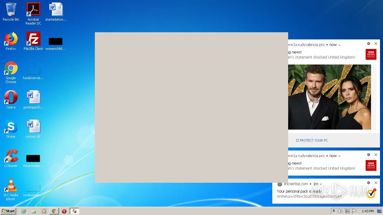The width and height of the screenshot is (383, 215).
Task: Open volume control in system tray
Action: [x=340, y=211]
